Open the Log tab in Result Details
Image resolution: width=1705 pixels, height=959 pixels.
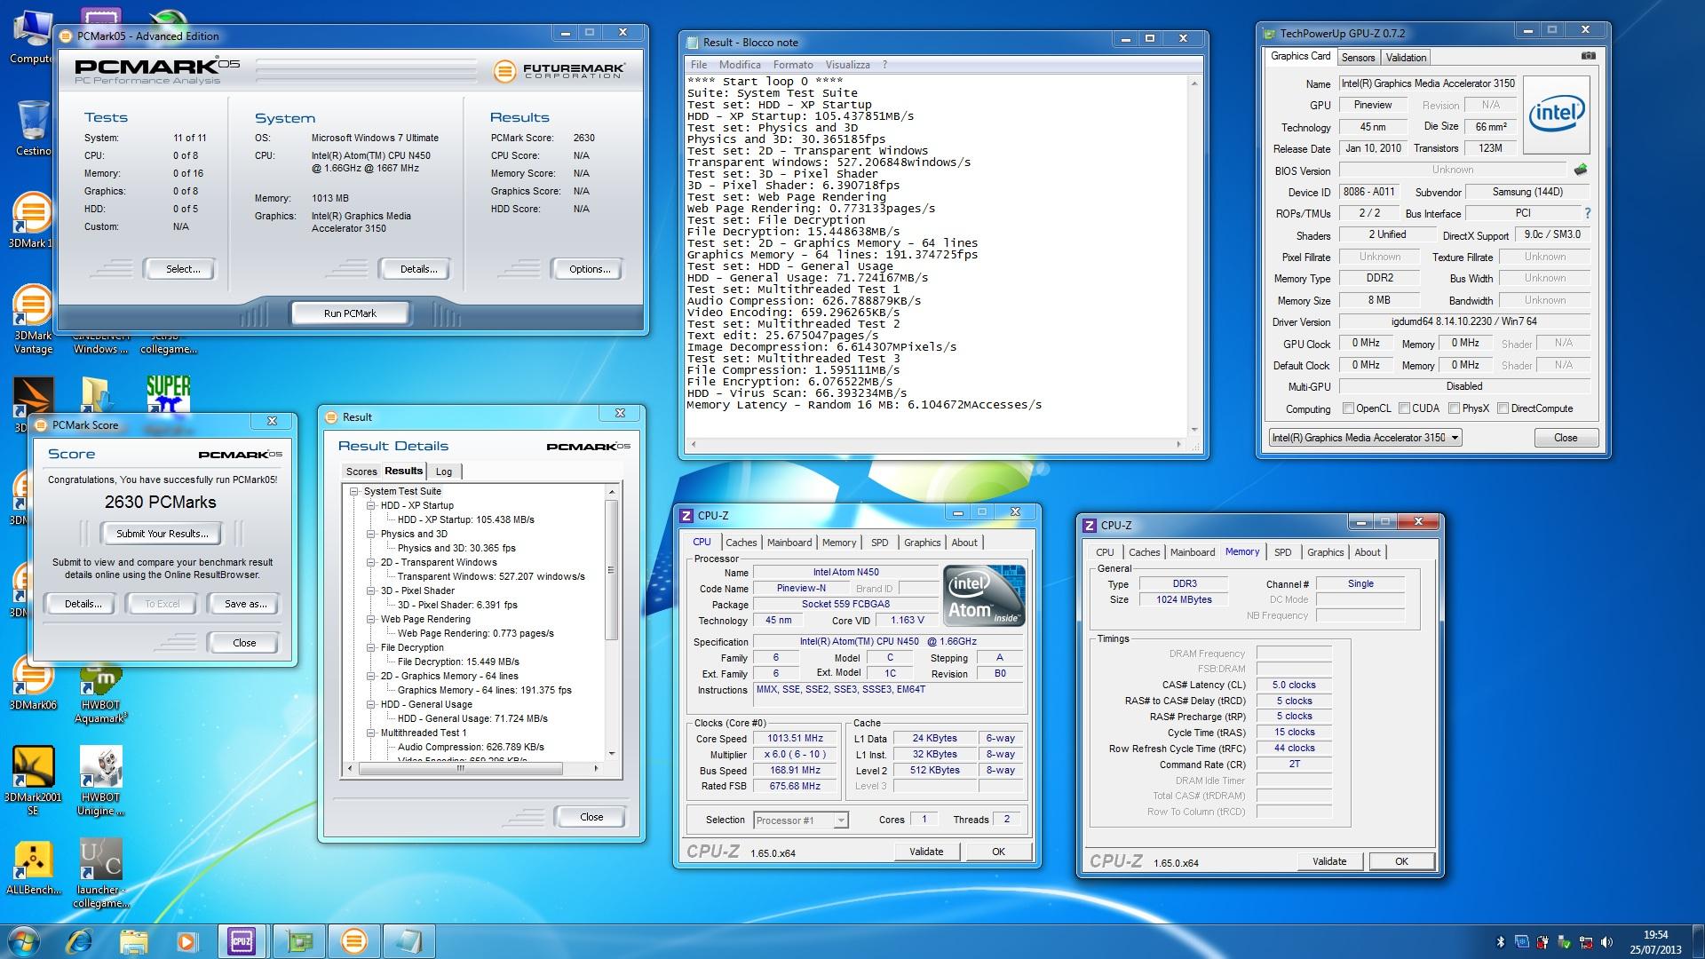pos(444,472)
